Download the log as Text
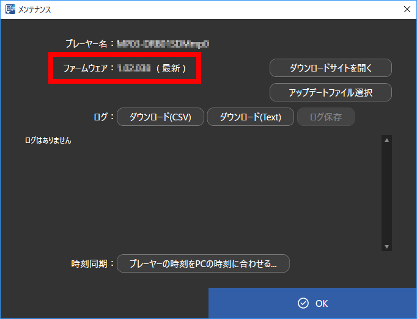Image resolution: width=417 pixels, height=319 pixels. (x=250, y=117)
